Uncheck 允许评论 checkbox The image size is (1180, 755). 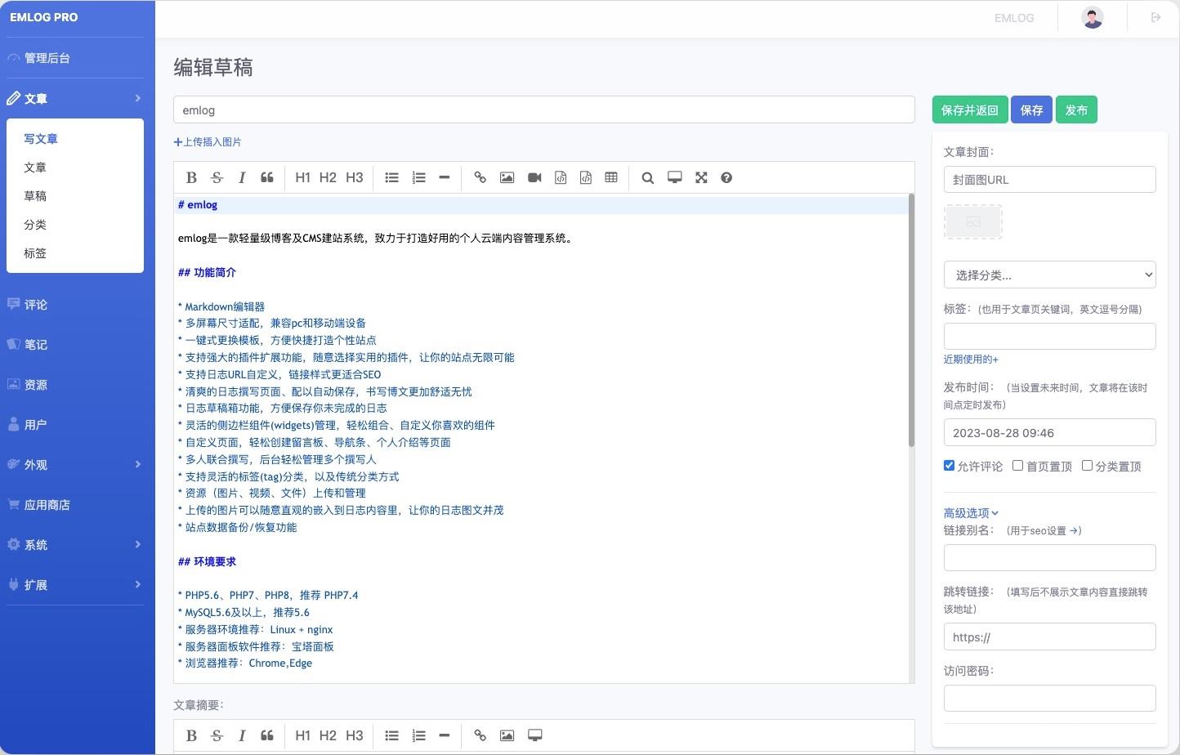point(949,465)
